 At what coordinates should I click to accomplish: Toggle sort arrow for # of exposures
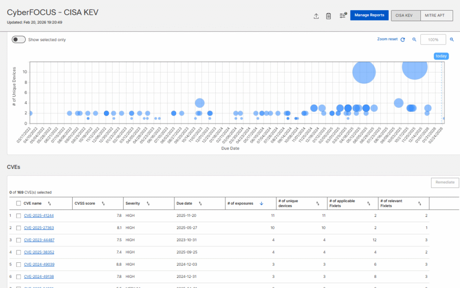[x=261, y=204]
